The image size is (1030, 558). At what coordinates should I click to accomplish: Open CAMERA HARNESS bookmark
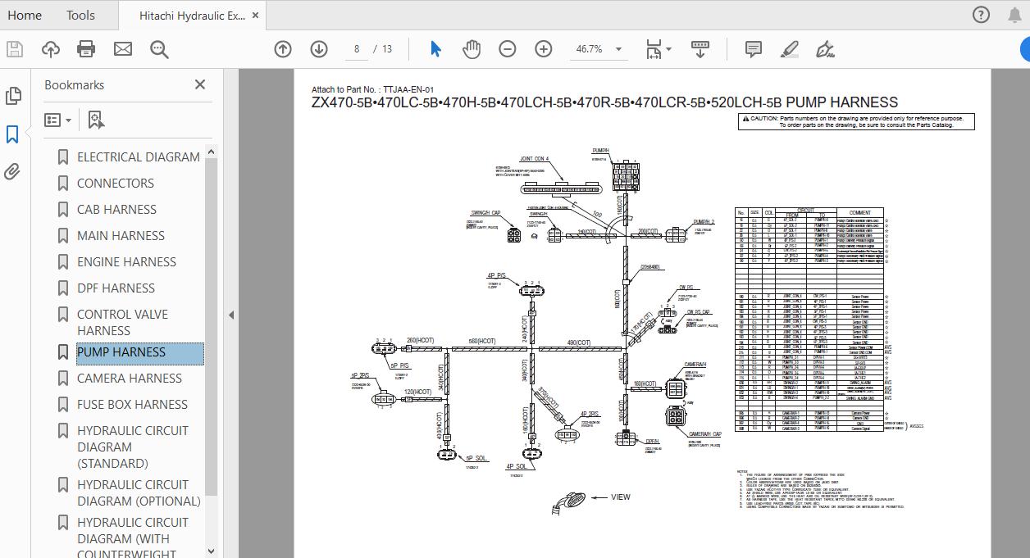pos(130,378)
